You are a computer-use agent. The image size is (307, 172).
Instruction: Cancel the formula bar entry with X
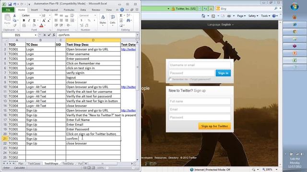45,35
